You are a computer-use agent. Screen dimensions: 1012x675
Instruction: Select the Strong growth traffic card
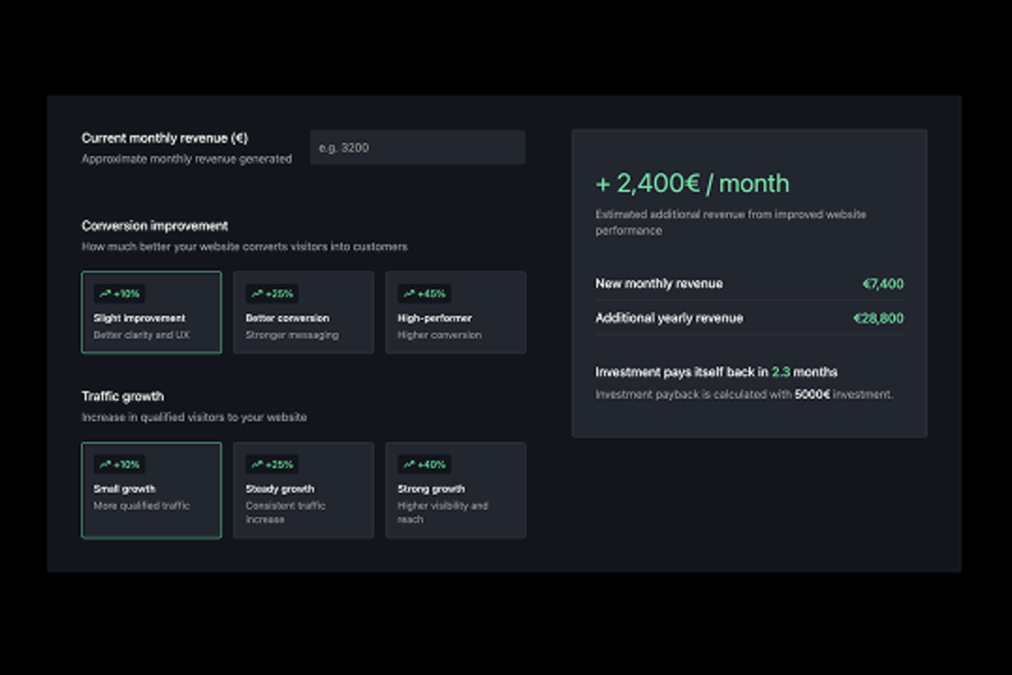pos(455,490)
